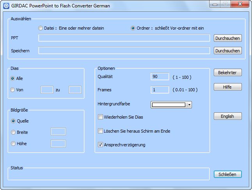Edit the Qualität value 90
The height and width of the screenshot is (190, 252).
click(x=160, y=76)
